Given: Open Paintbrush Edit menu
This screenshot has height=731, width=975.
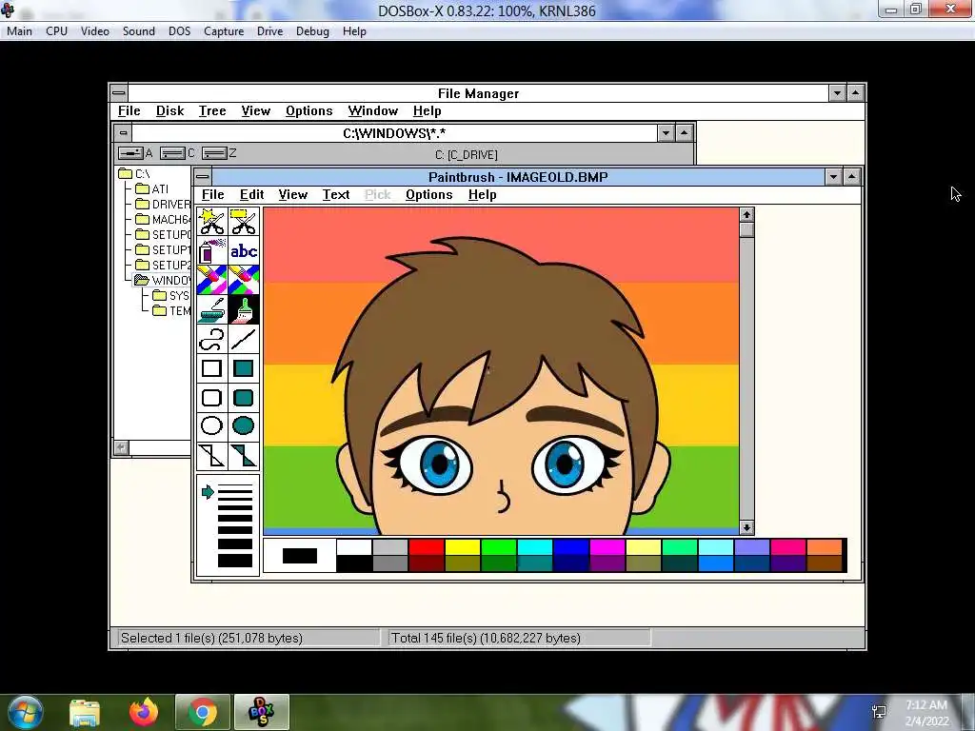Looking at the screenshot, I should (x=251, y=194).
